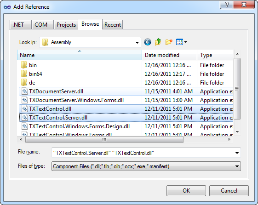
Task: Click the TXTextControl.Windows.Forms.Design.dll file icon
Action: point(24,126)
